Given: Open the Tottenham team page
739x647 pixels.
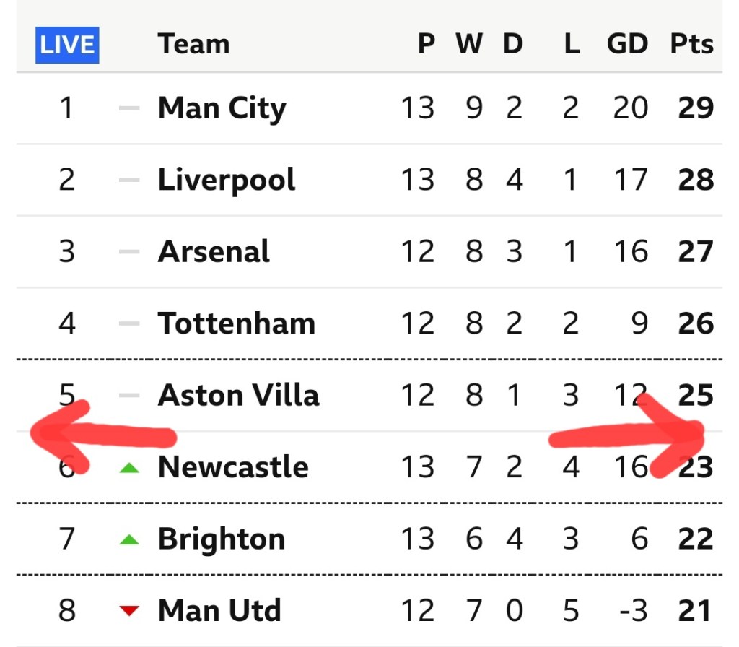Looking at the screenshot, I should (x=237, y=323).
